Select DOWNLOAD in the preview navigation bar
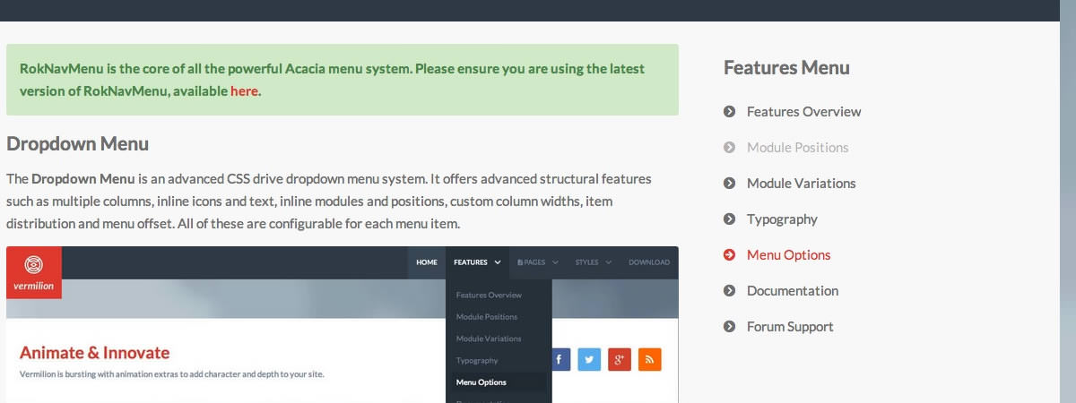 click(648, 262)
